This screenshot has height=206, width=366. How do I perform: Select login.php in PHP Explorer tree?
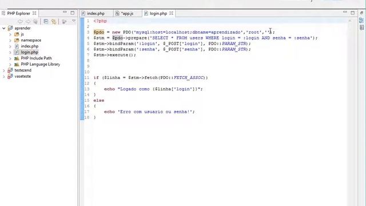point(29,52)
